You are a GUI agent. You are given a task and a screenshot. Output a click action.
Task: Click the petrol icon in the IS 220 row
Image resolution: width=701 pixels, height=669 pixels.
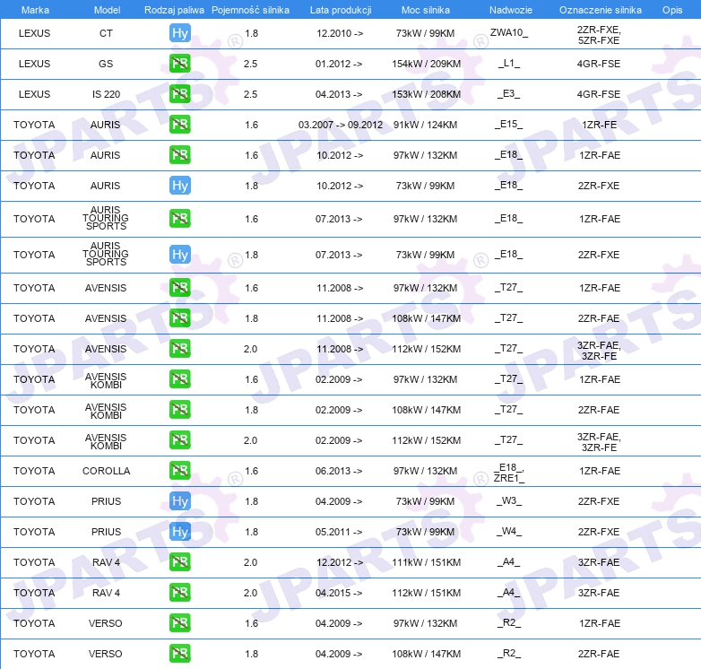180,94
